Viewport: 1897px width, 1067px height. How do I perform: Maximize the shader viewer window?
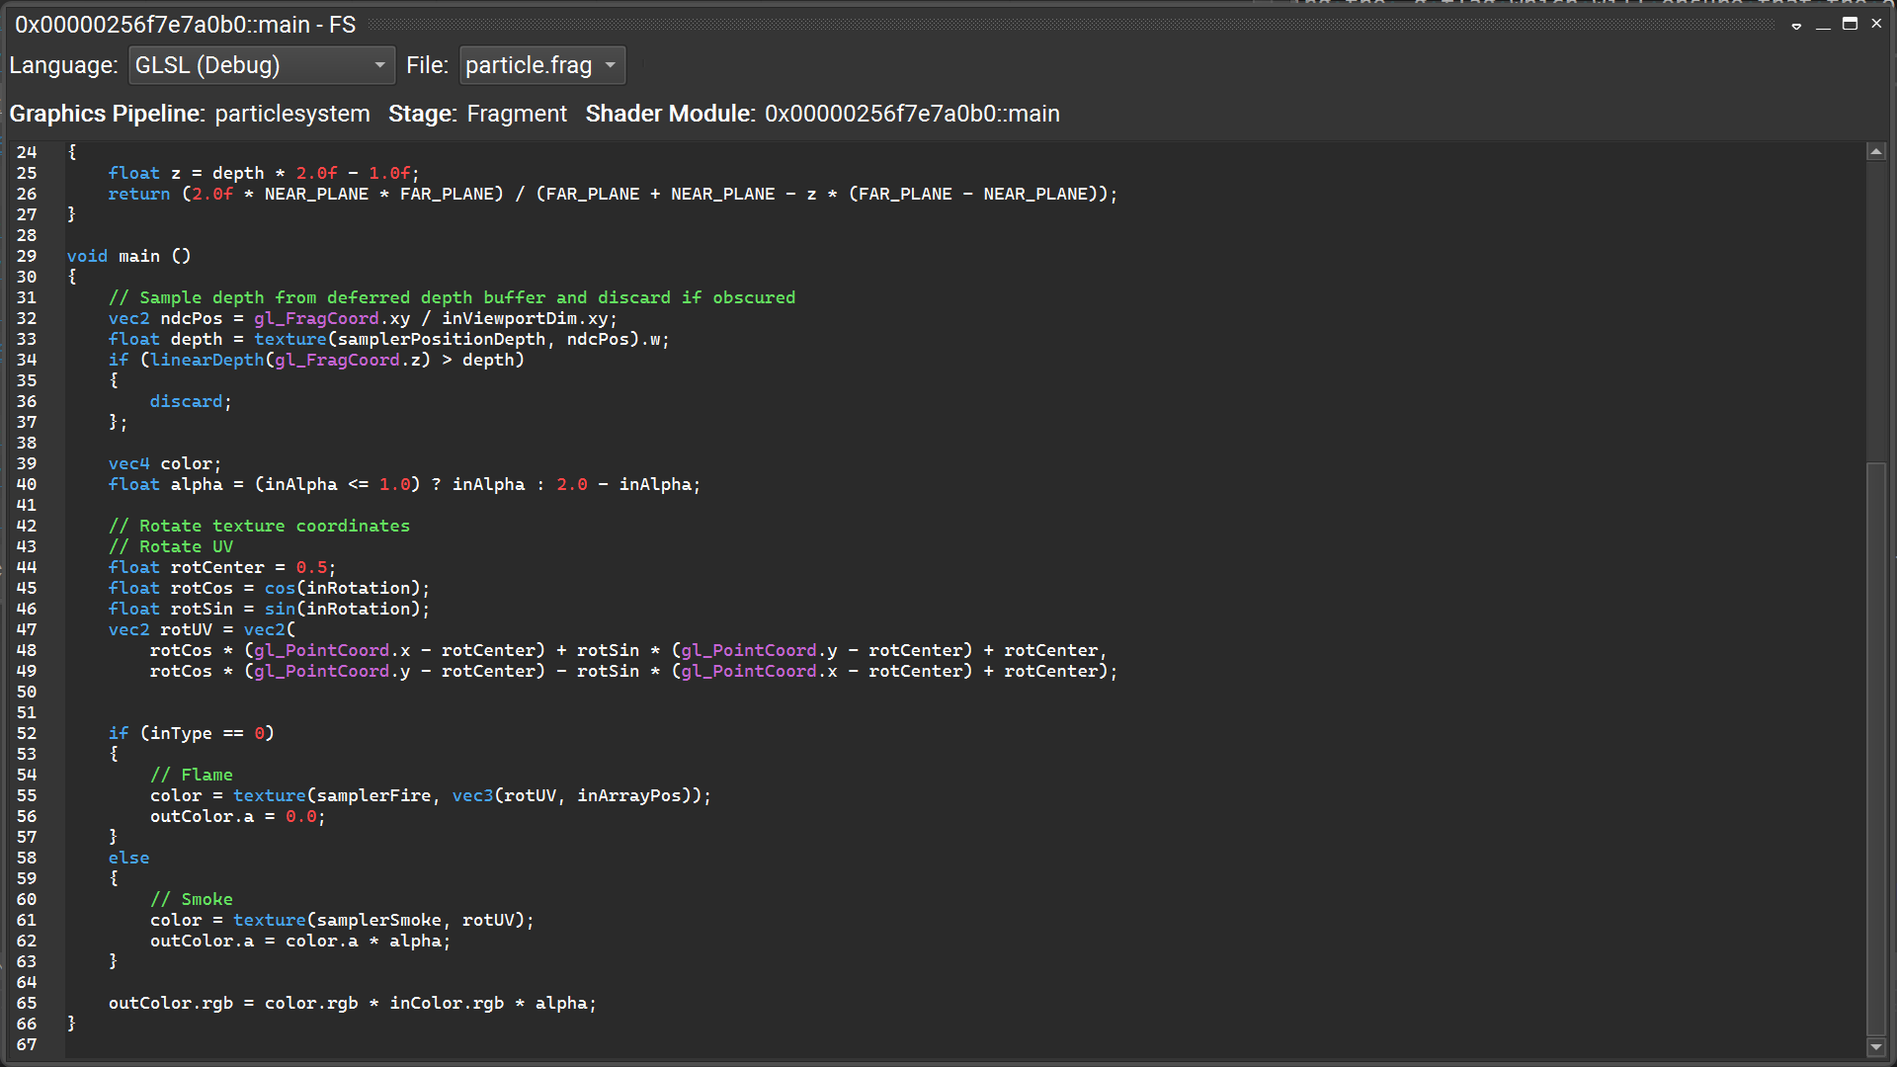tap(1850, 24)
